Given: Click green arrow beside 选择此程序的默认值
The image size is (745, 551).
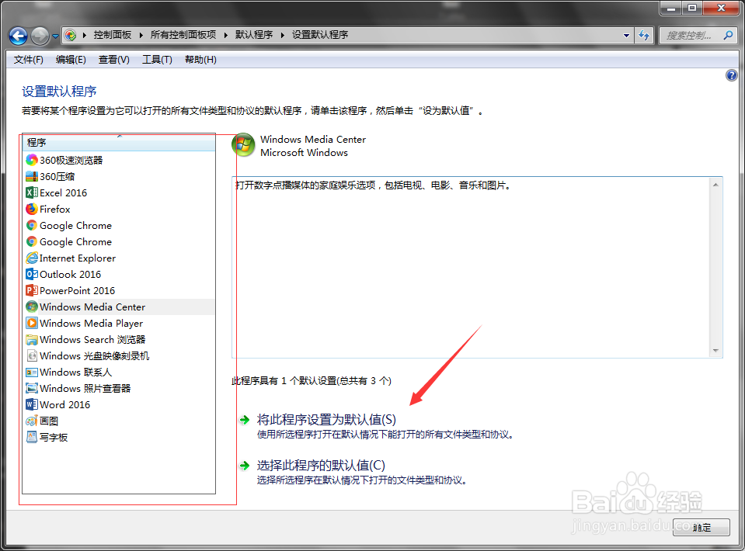Looking at the screenshot, I should pos(245,466).
